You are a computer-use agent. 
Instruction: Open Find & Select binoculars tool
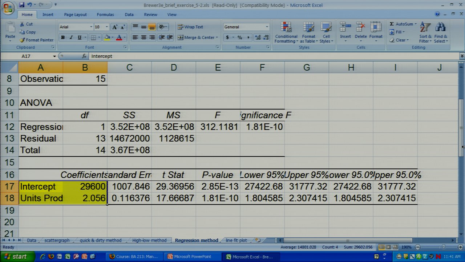click(x=440, y=33)
